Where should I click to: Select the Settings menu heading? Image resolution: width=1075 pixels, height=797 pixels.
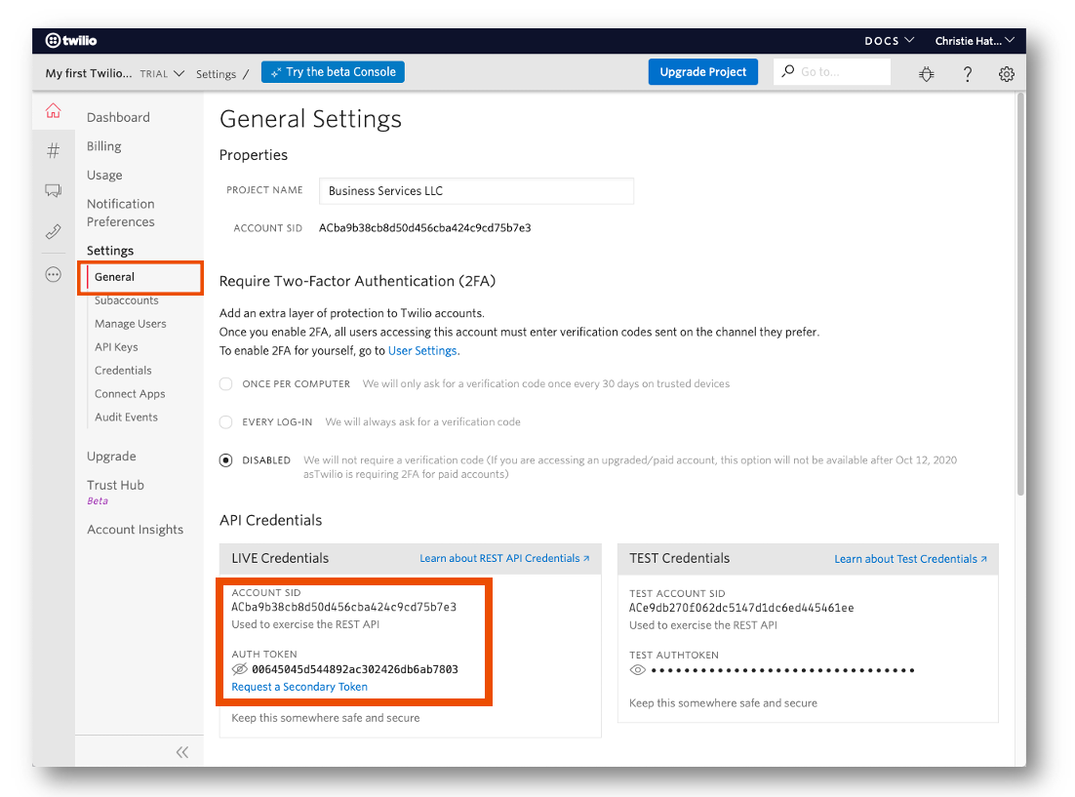click(x=109, y=251)
